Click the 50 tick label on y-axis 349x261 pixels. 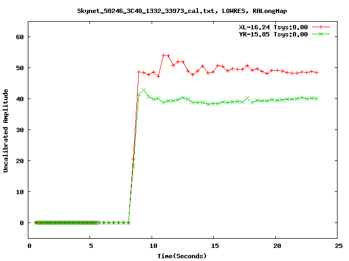pyautogui.click(x=20, y=68)
